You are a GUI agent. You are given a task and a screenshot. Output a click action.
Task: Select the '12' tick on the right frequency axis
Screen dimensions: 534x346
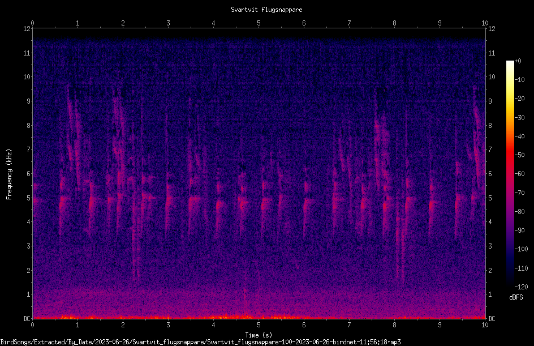coord(492,29)
